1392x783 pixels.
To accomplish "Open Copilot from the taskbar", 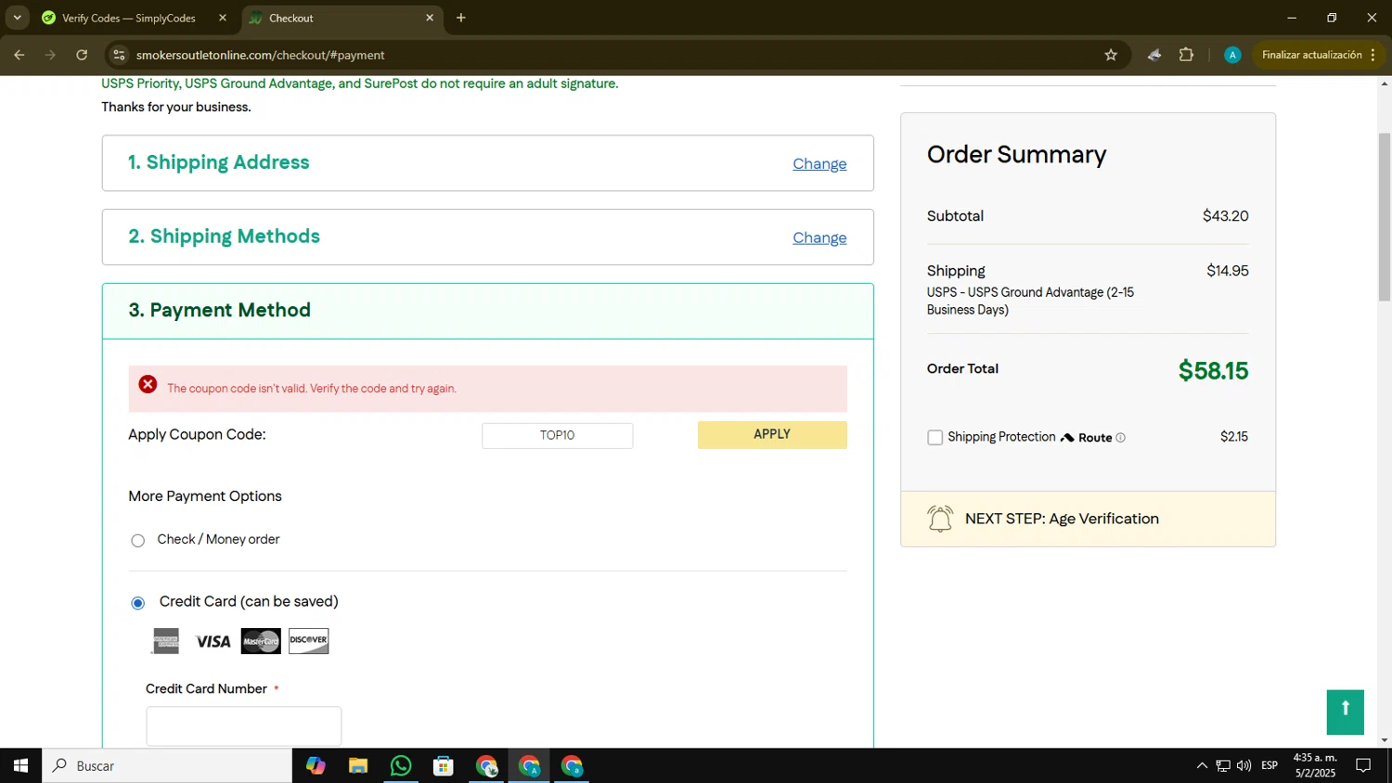I will 316,765.
